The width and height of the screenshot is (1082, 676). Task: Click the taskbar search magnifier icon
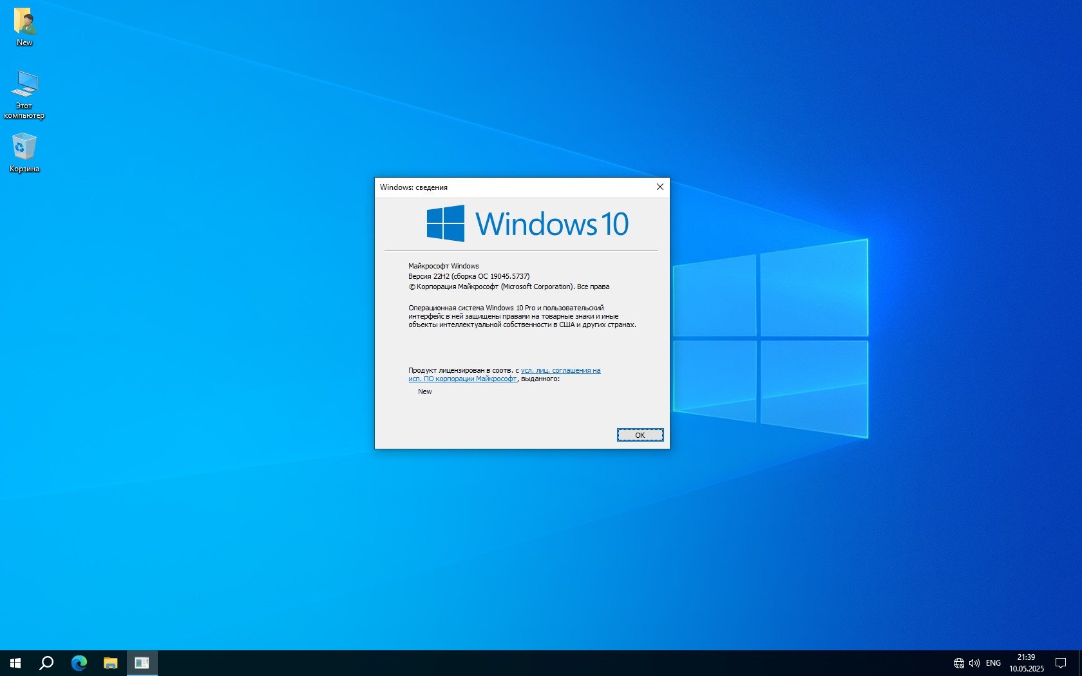(46, 663)
